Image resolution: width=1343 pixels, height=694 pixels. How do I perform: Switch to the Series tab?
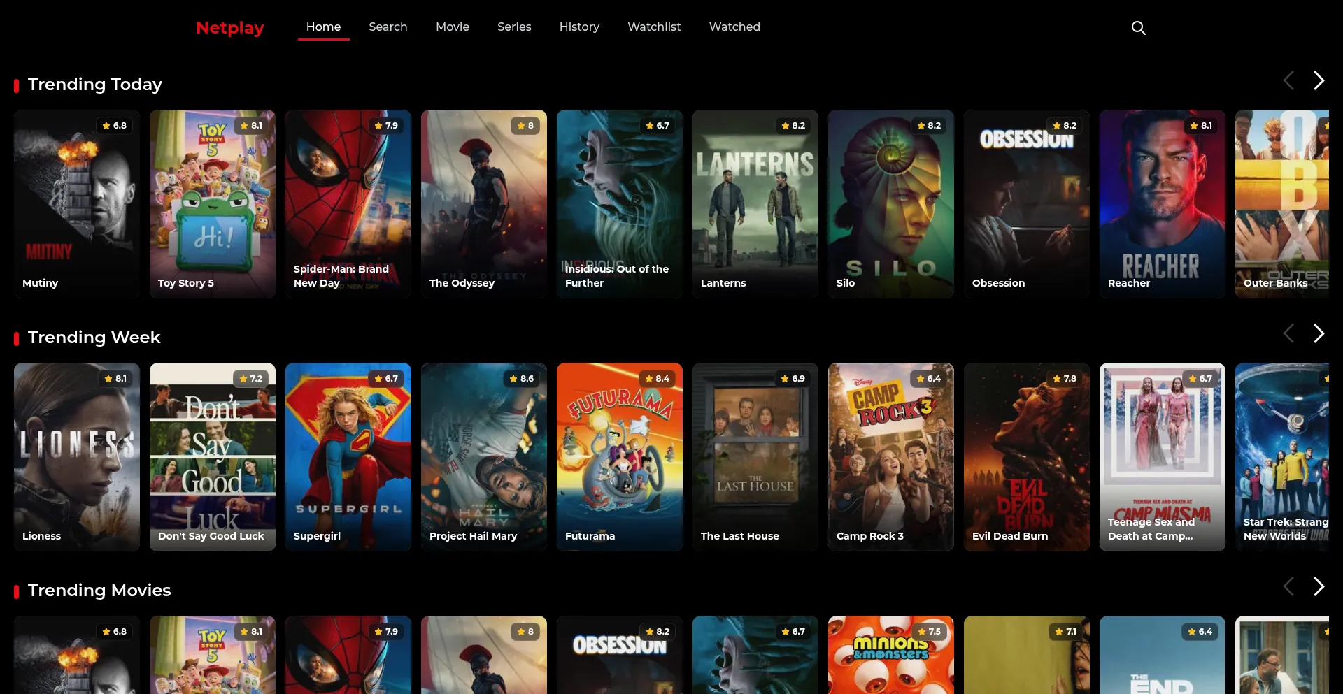coord(514,27)
